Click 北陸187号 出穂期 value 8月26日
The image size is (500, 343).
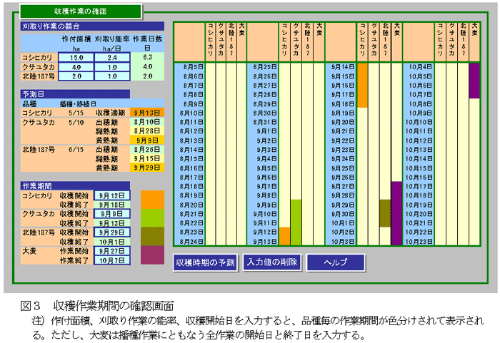(147, 149)
